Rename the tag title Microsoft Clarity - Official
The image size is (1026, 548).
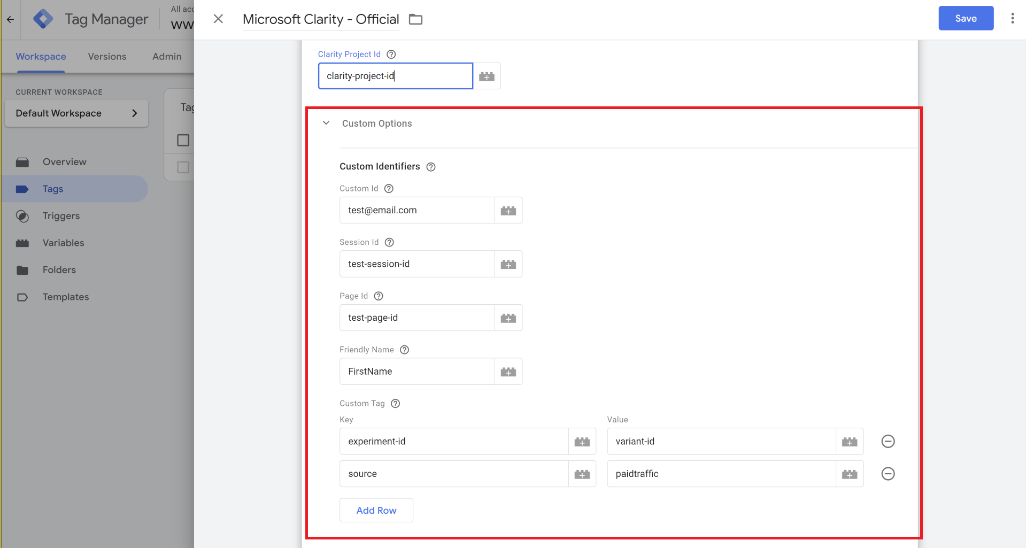tap(321, 19)
